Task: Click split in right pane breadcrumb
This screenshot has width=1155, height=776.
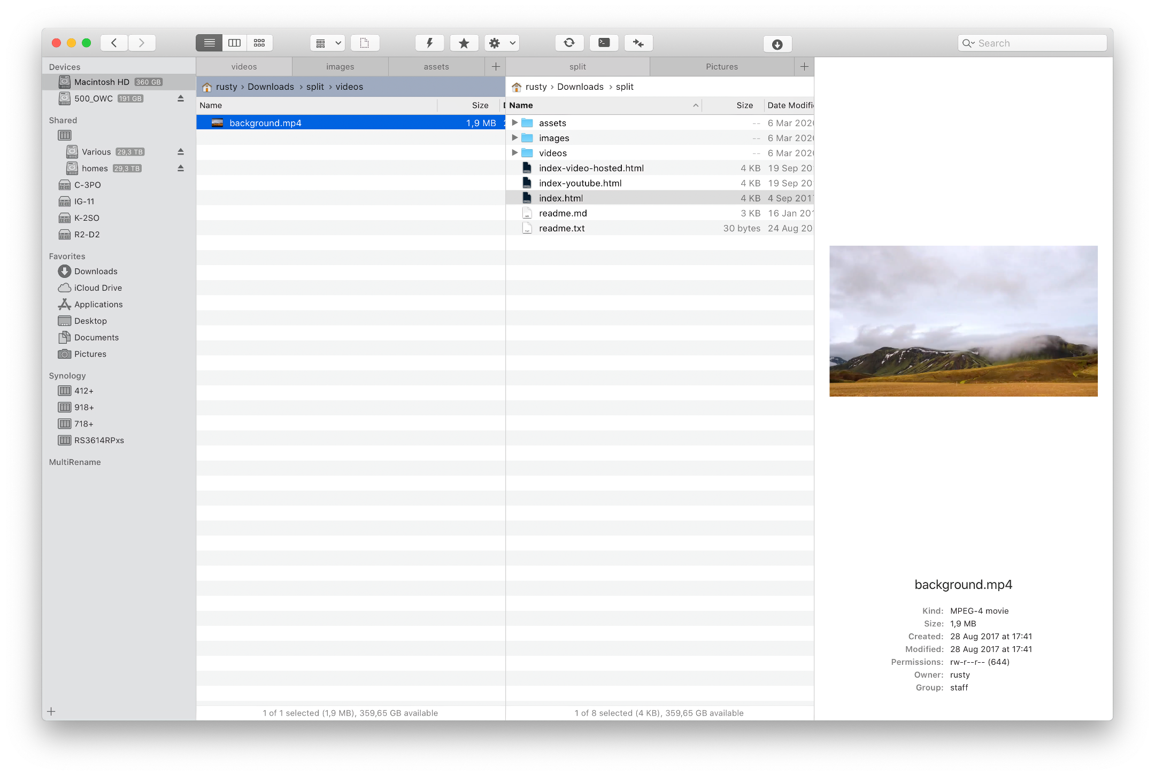Action: coord(625,87)
